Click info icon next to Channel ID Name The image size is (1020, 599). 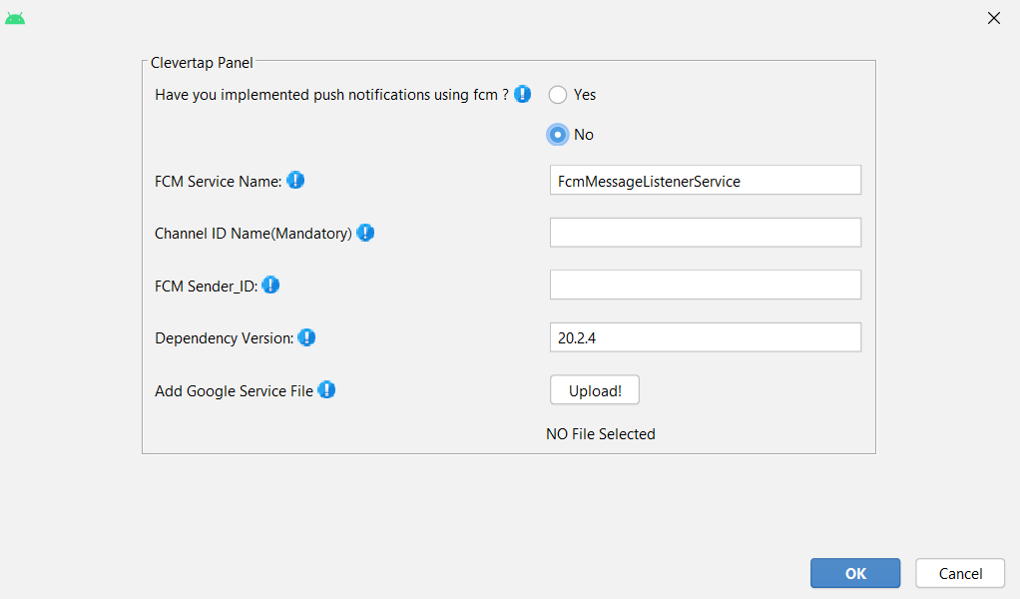coord(365,233)
